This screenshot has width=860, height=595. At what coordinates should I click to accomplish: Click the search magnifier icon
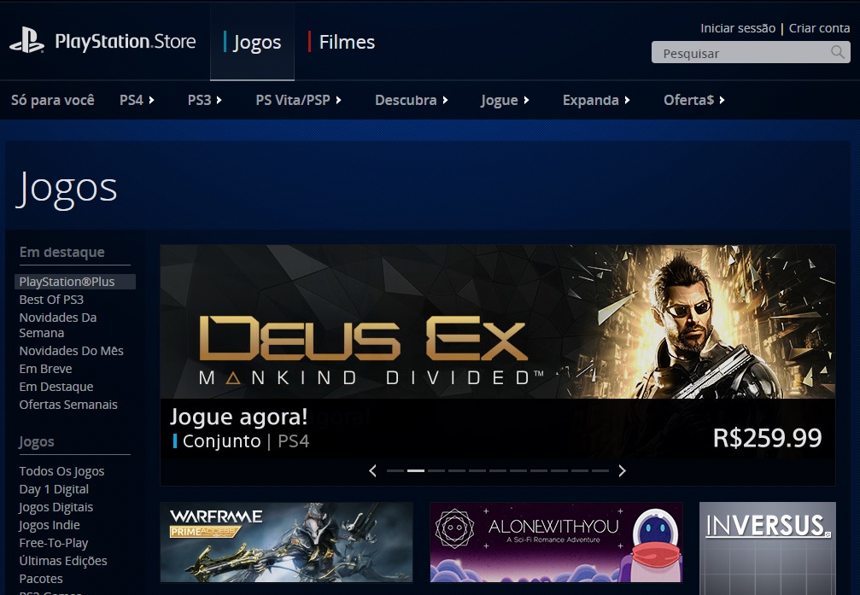click(838, 52)
